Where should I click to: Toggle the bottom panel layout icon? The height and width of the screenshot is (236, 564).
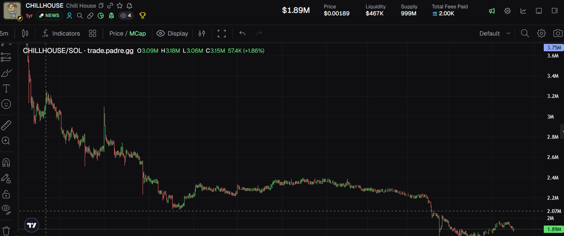tap(540, 11)
